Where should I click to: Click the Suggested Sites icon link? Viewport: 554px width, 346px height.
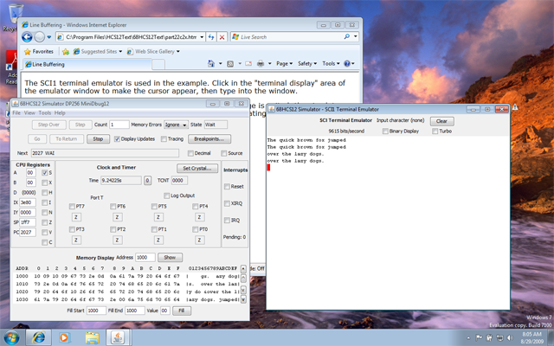point(76,52)
